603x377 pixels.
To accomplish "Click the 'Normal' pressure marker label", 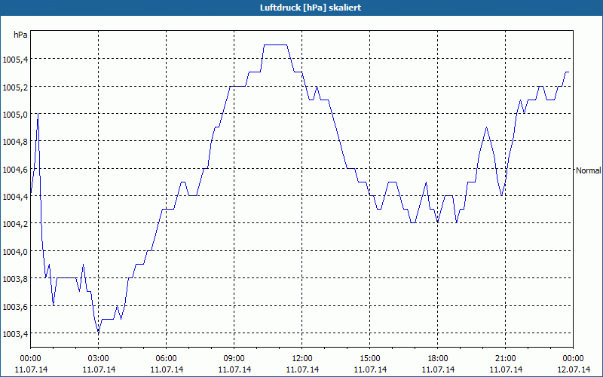I will 588,170.
